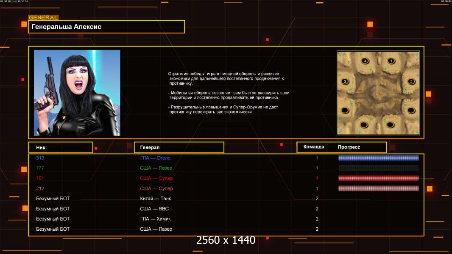452x254 pixels.
Task: Click start position marker 4 on the map
Action: click(365, 61)
